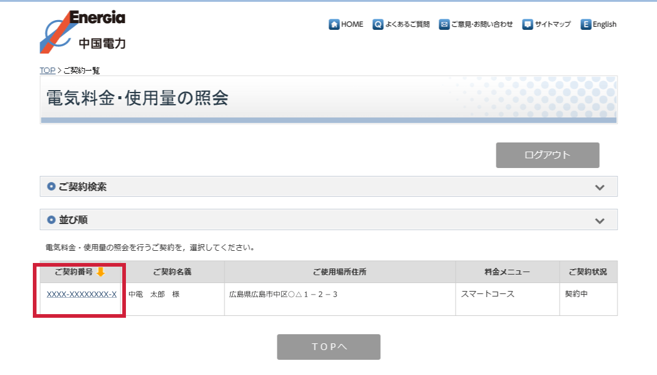Screen dimensions: 657x375
Task: Click the Q icon for よくあるご質問
Action: (378, 24)
